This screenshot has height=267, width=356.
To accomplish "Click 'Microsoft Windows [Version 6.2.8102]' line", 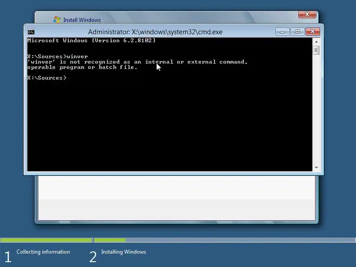I will (92, 40).
